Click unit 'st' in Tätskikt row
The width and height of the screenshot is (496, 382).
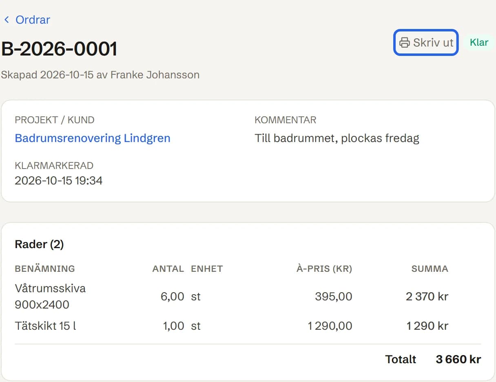pyautogui.click(x=196, y=326)
